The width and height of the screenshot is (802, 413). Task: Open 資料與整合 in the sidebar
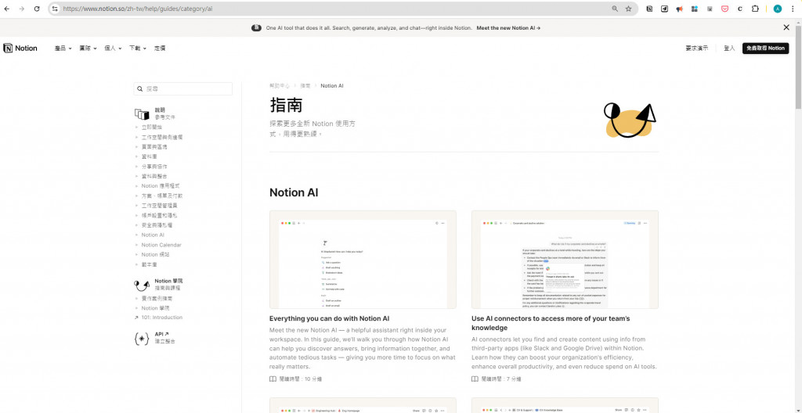point(154,176)
